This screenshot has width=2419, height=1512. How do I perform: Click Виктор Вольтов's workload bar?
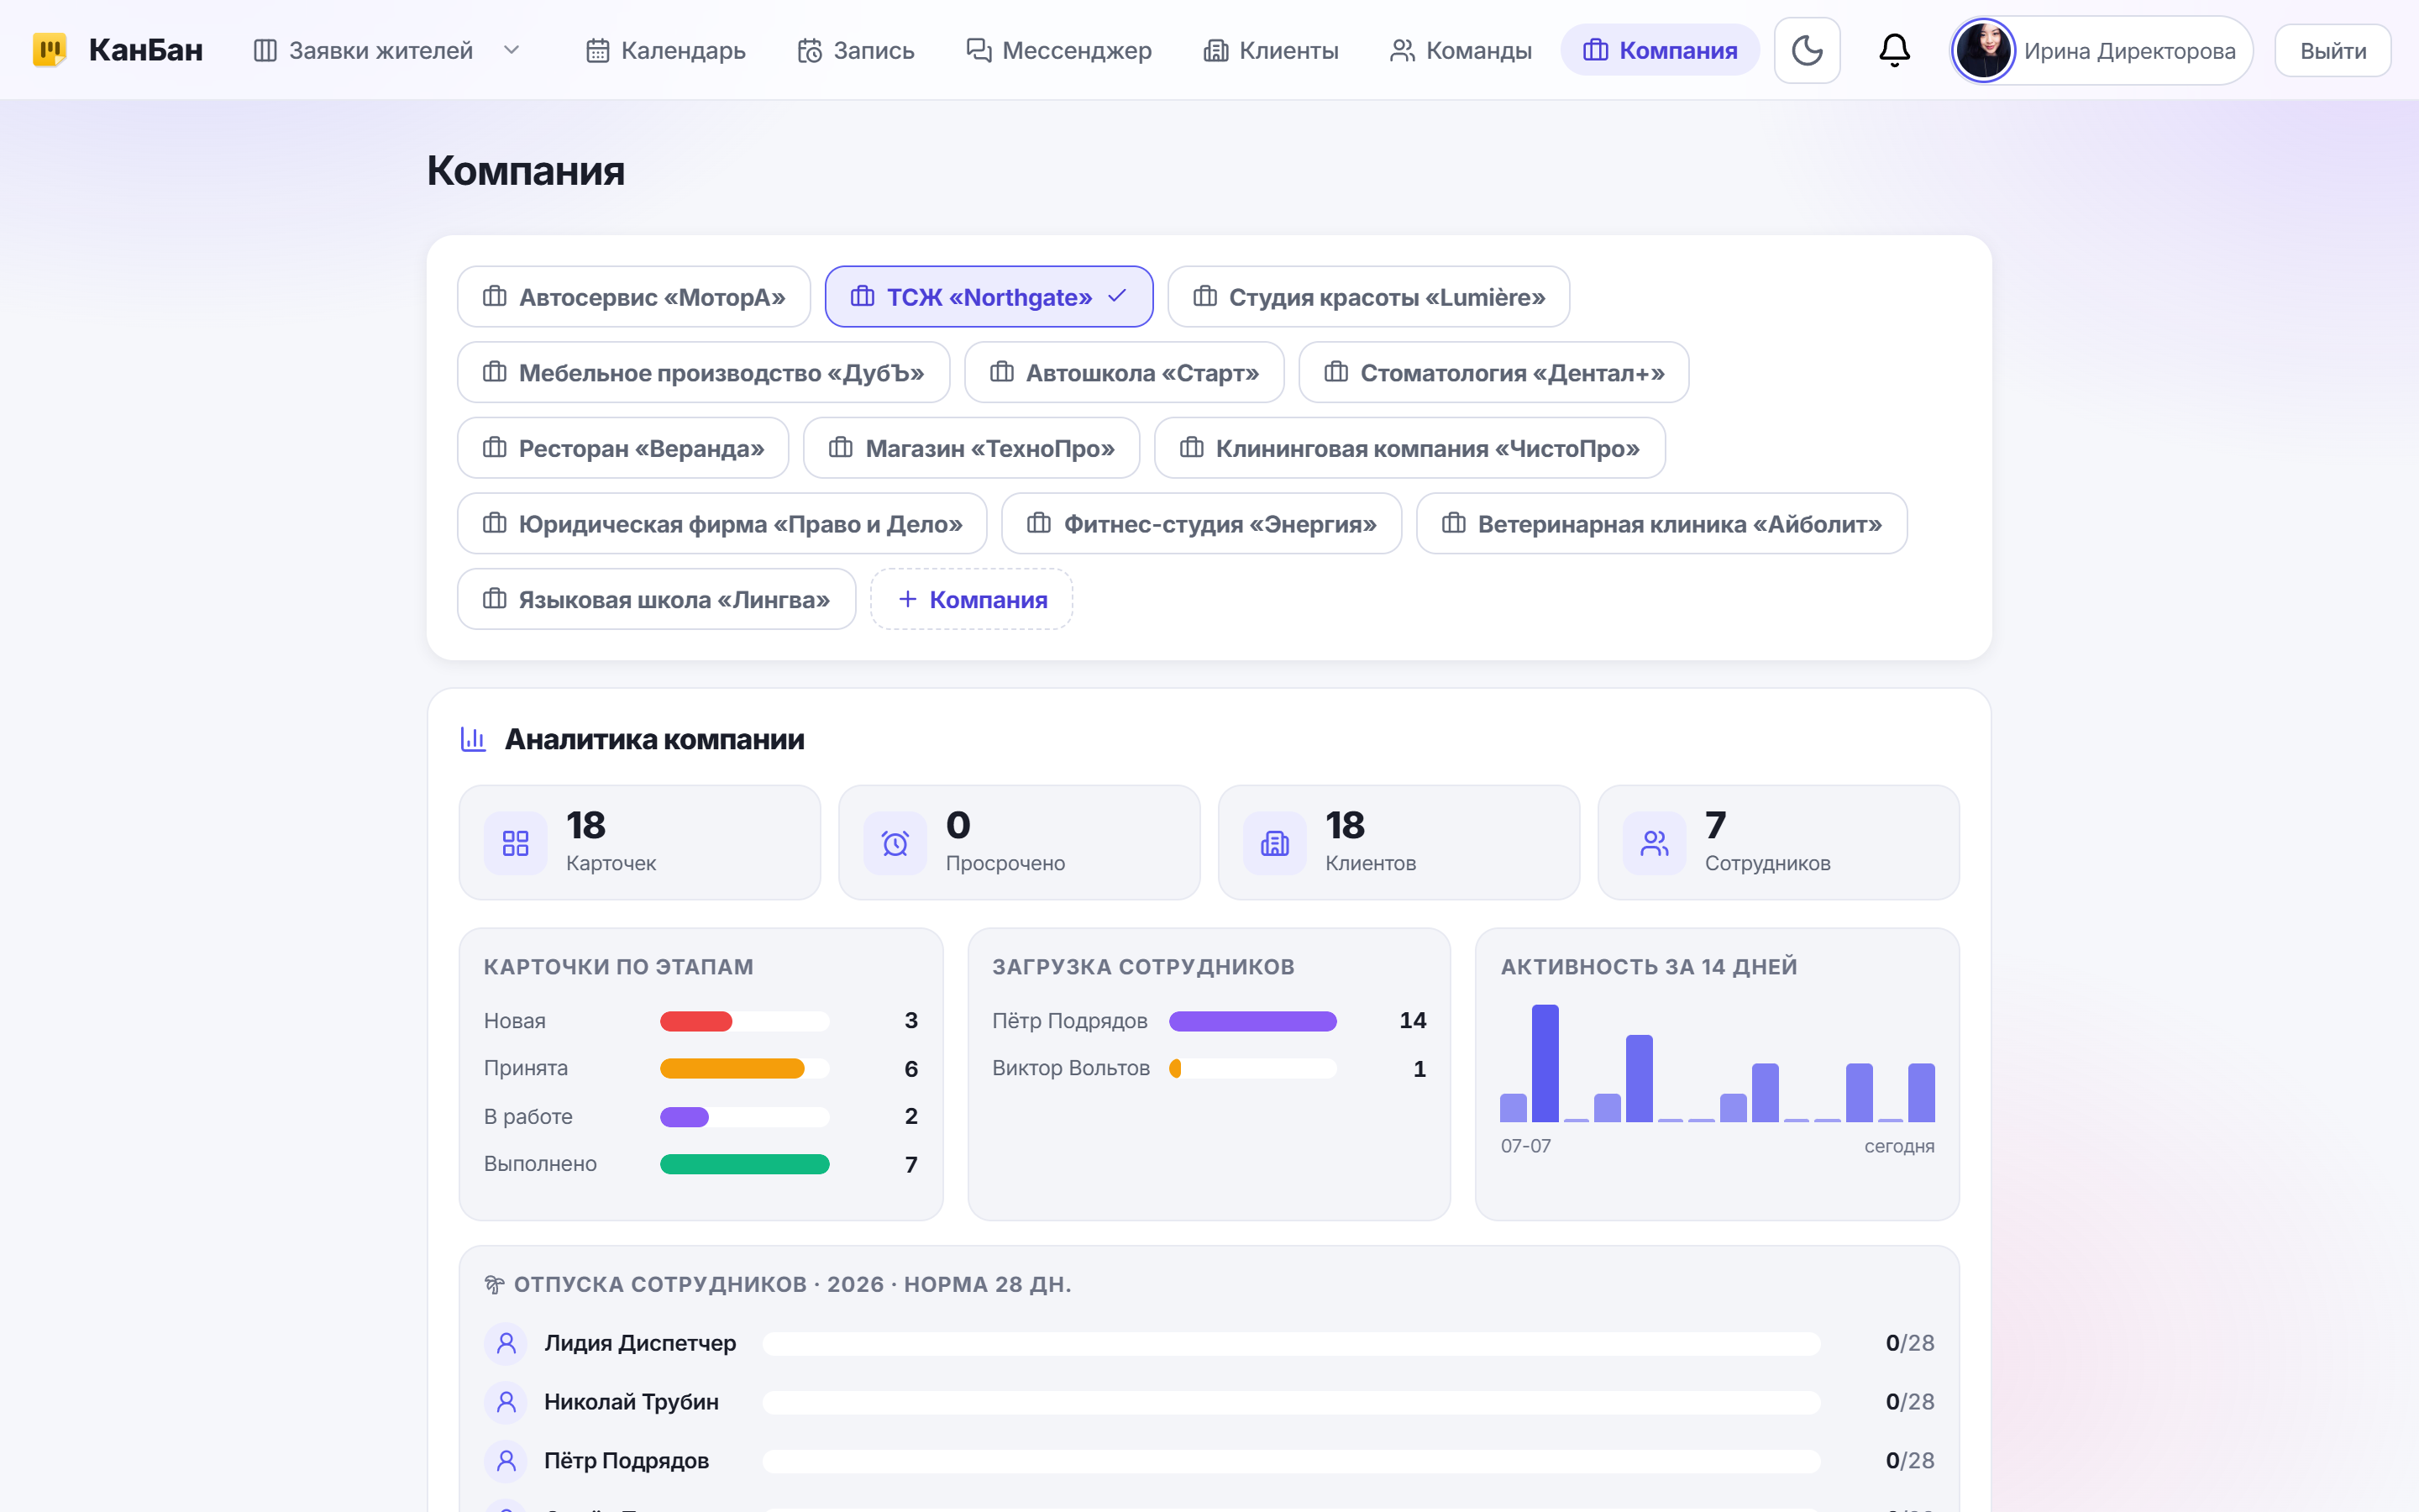tap(1252, 1068)
